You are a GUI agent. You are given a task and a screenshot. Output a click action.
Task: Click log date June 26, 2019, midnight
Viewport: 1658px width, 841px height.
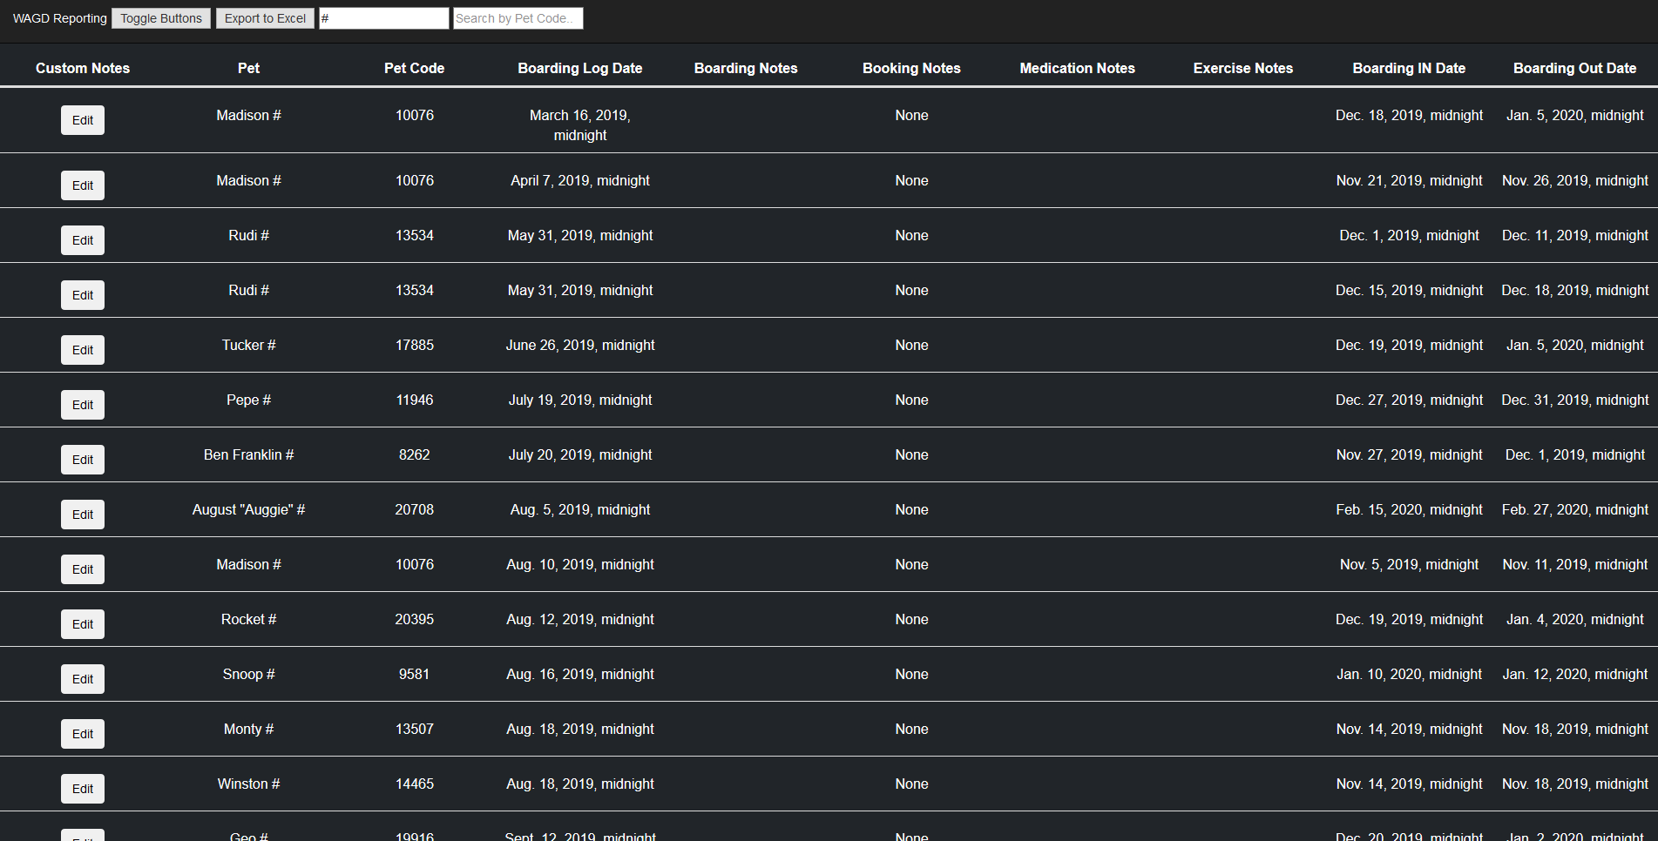[580, 345]
